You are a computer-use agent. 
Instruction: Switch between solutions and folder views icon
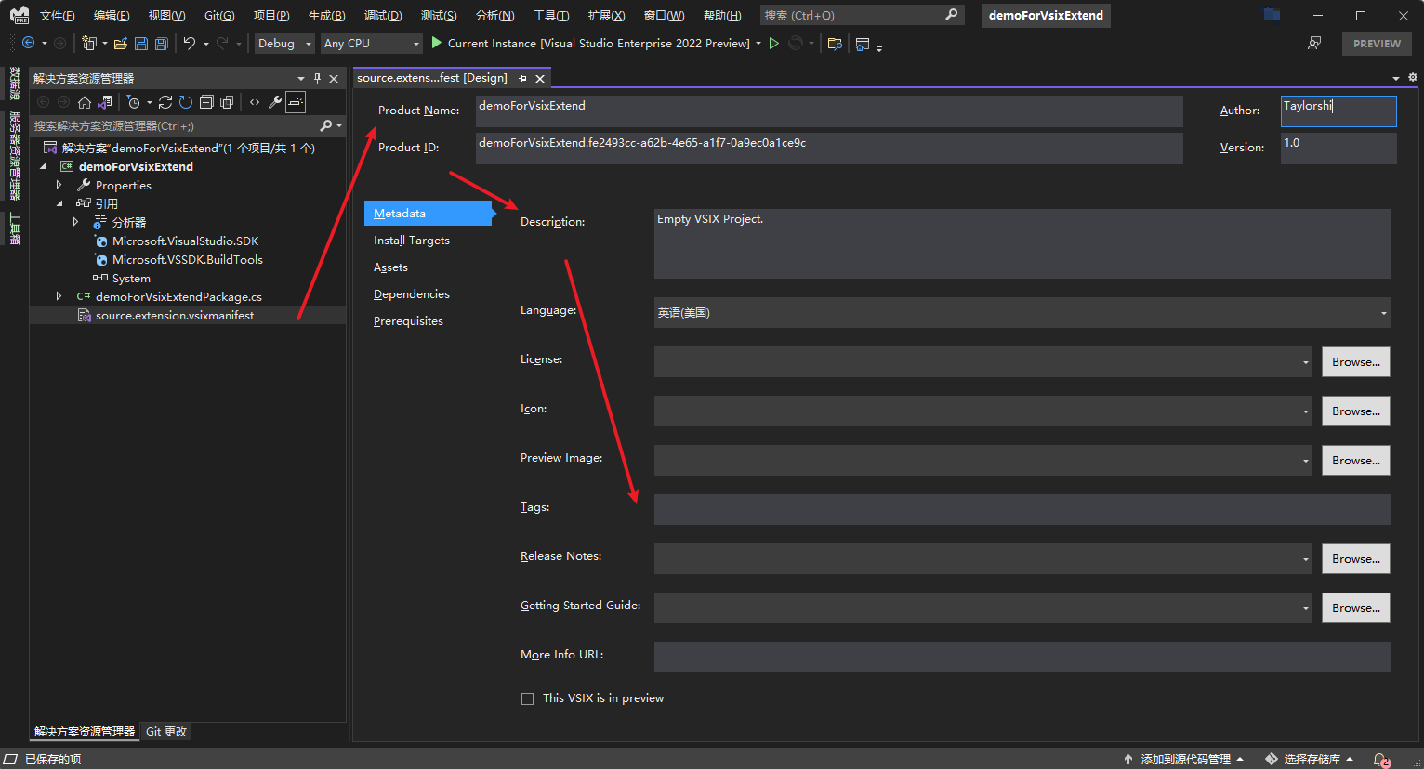tap(106, 102)
